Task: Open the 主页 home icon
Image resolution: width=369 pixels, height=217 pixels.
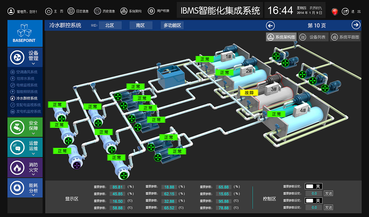Action: pos(49,11)
